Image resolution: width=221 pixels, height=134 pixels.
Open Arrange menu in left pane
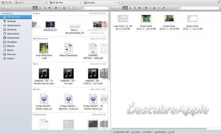[x=65, y=8]
